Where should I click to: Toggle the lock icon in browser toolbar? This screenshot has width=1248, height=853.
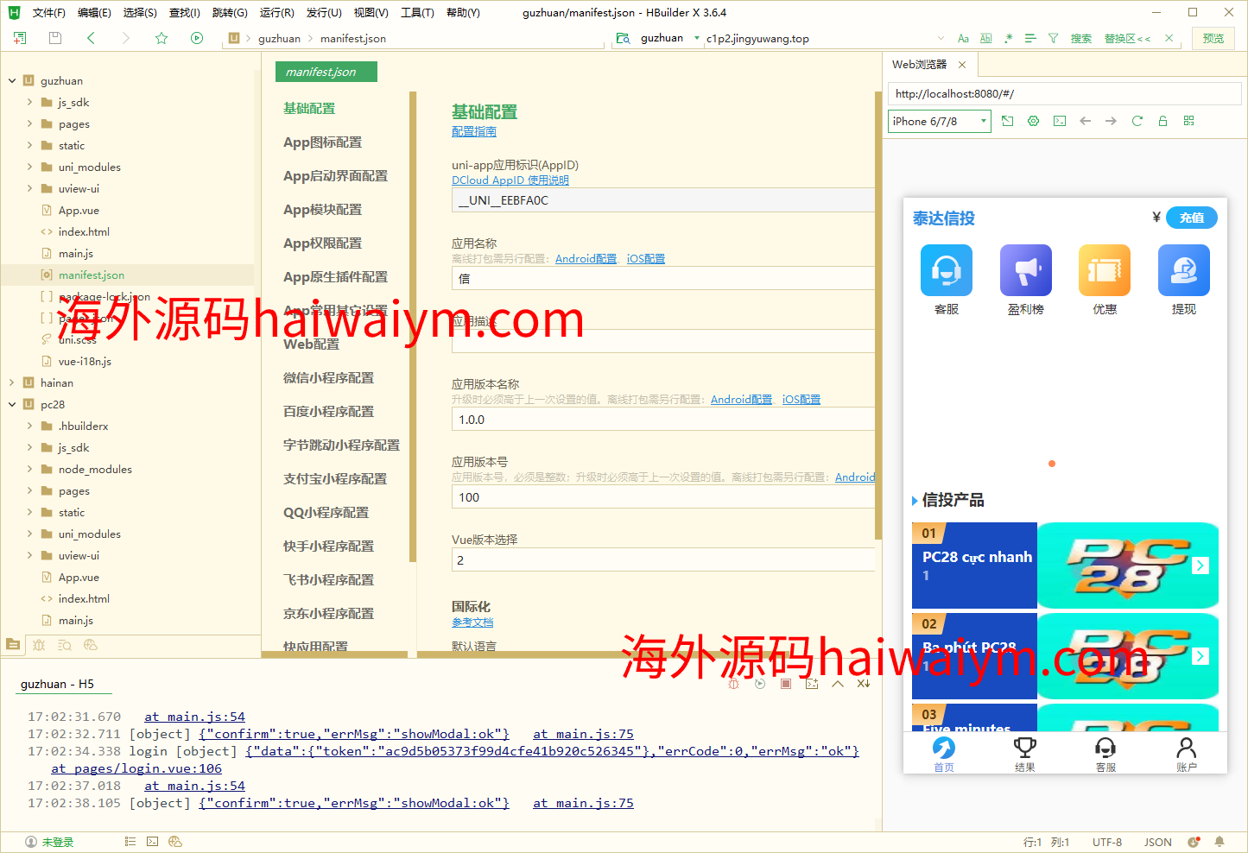click(x=1162, y=121)
